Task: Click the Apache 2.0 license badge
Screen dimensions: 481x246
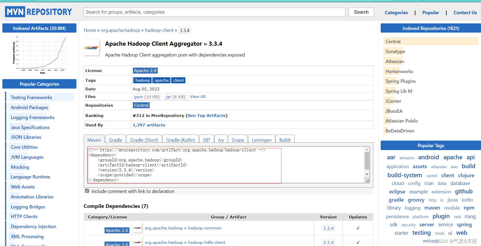Action: [x=145, y=70]
